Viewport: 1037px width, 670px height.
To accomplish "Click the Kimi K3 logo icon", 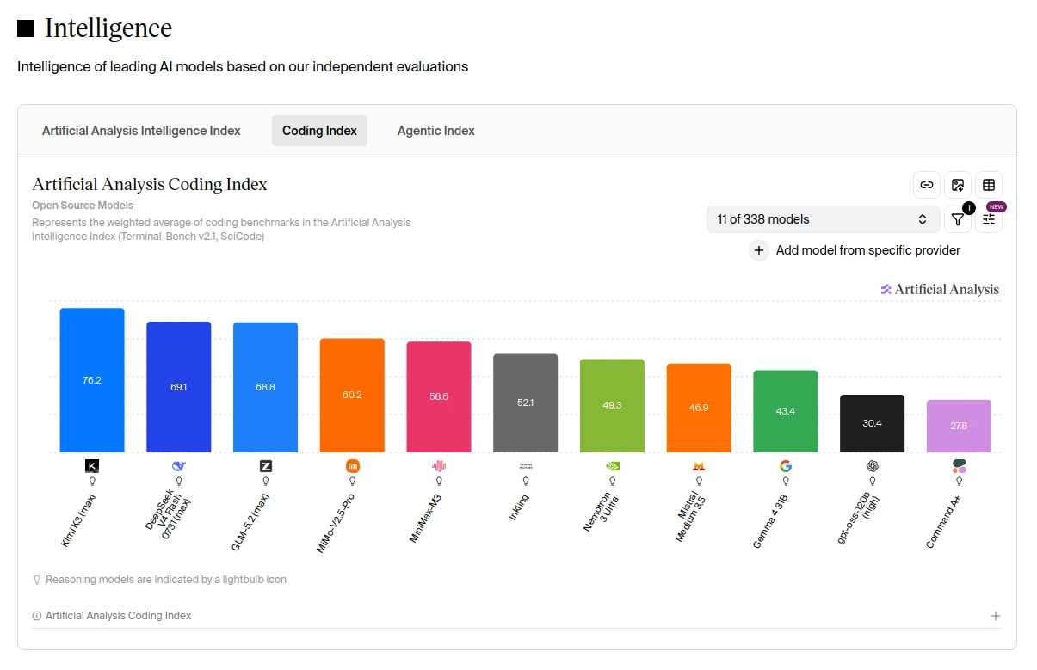I will click(x=92, y=466).
